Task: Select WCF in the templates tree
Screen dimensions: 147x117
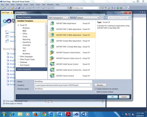Action: [24, 51]
